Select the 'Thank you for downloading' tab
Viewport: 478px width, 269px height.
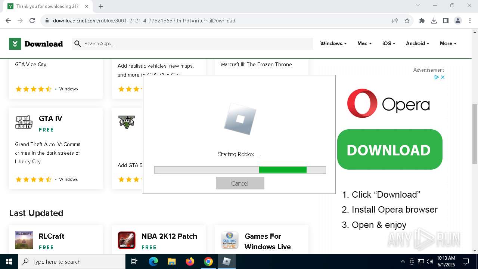(x=47, y=6)
